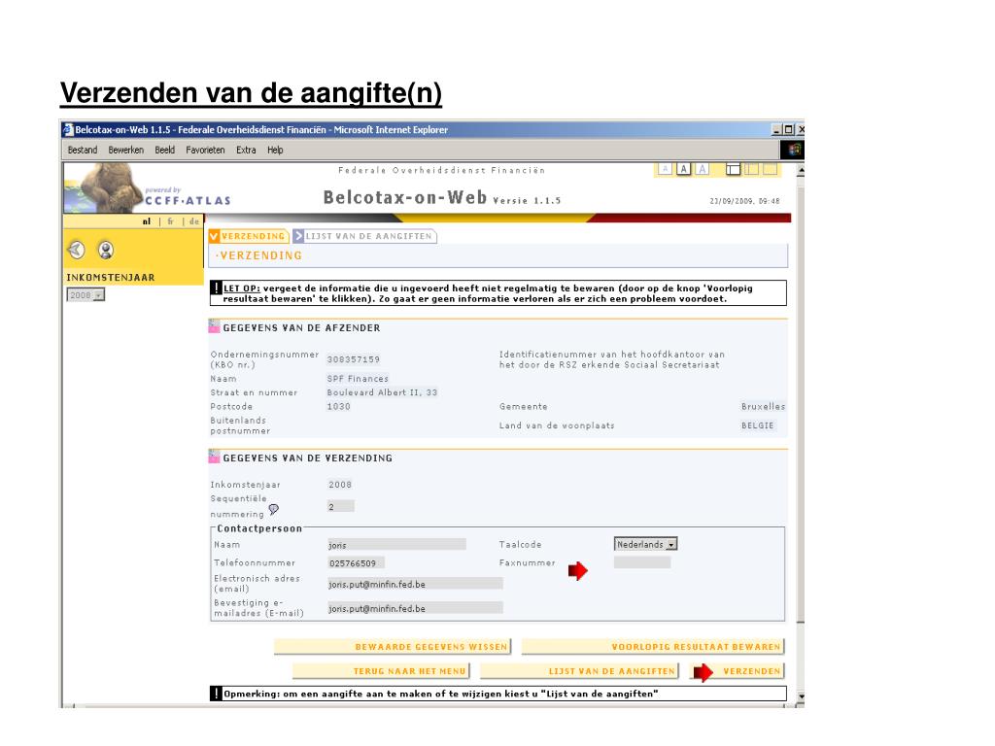Click the Bevestiging e-mailadres field
Image resolution: width=995 pixels, height=746 pixels.
point(415,608)
